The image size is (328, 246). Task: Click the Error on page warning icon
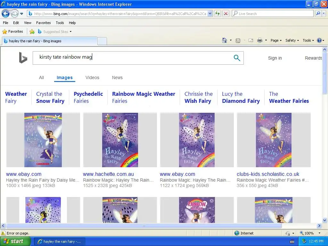(x=3, y=233)
